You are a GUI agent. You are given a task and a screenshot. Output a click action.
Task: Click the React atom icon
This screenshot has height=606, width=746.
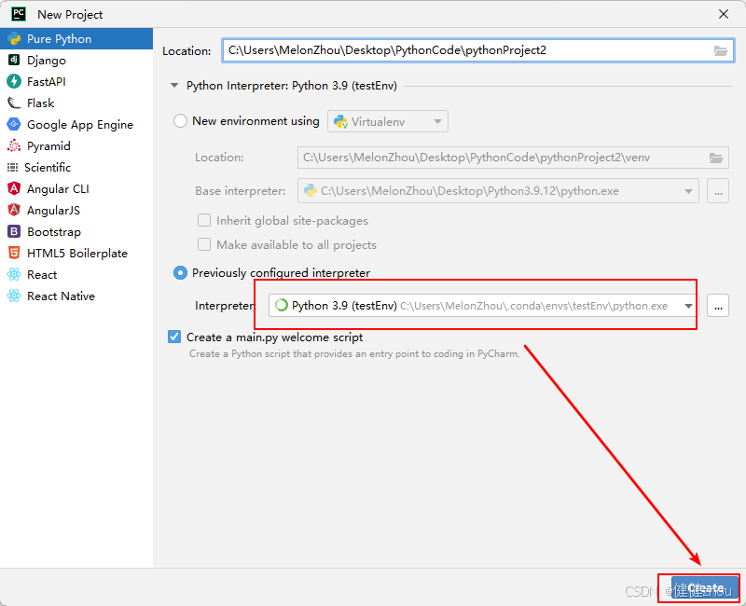tap(14, 274)
